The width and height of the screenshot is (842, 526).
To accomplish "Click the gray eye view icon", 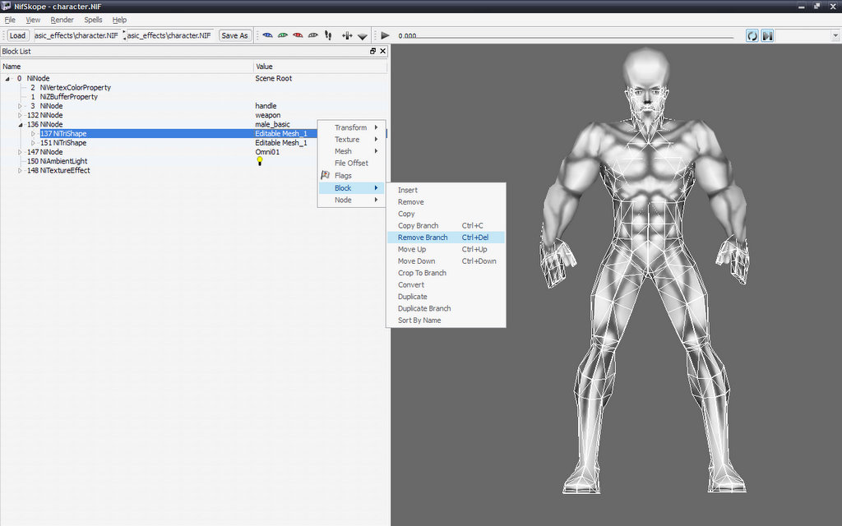I will click(x=312, y=35).
